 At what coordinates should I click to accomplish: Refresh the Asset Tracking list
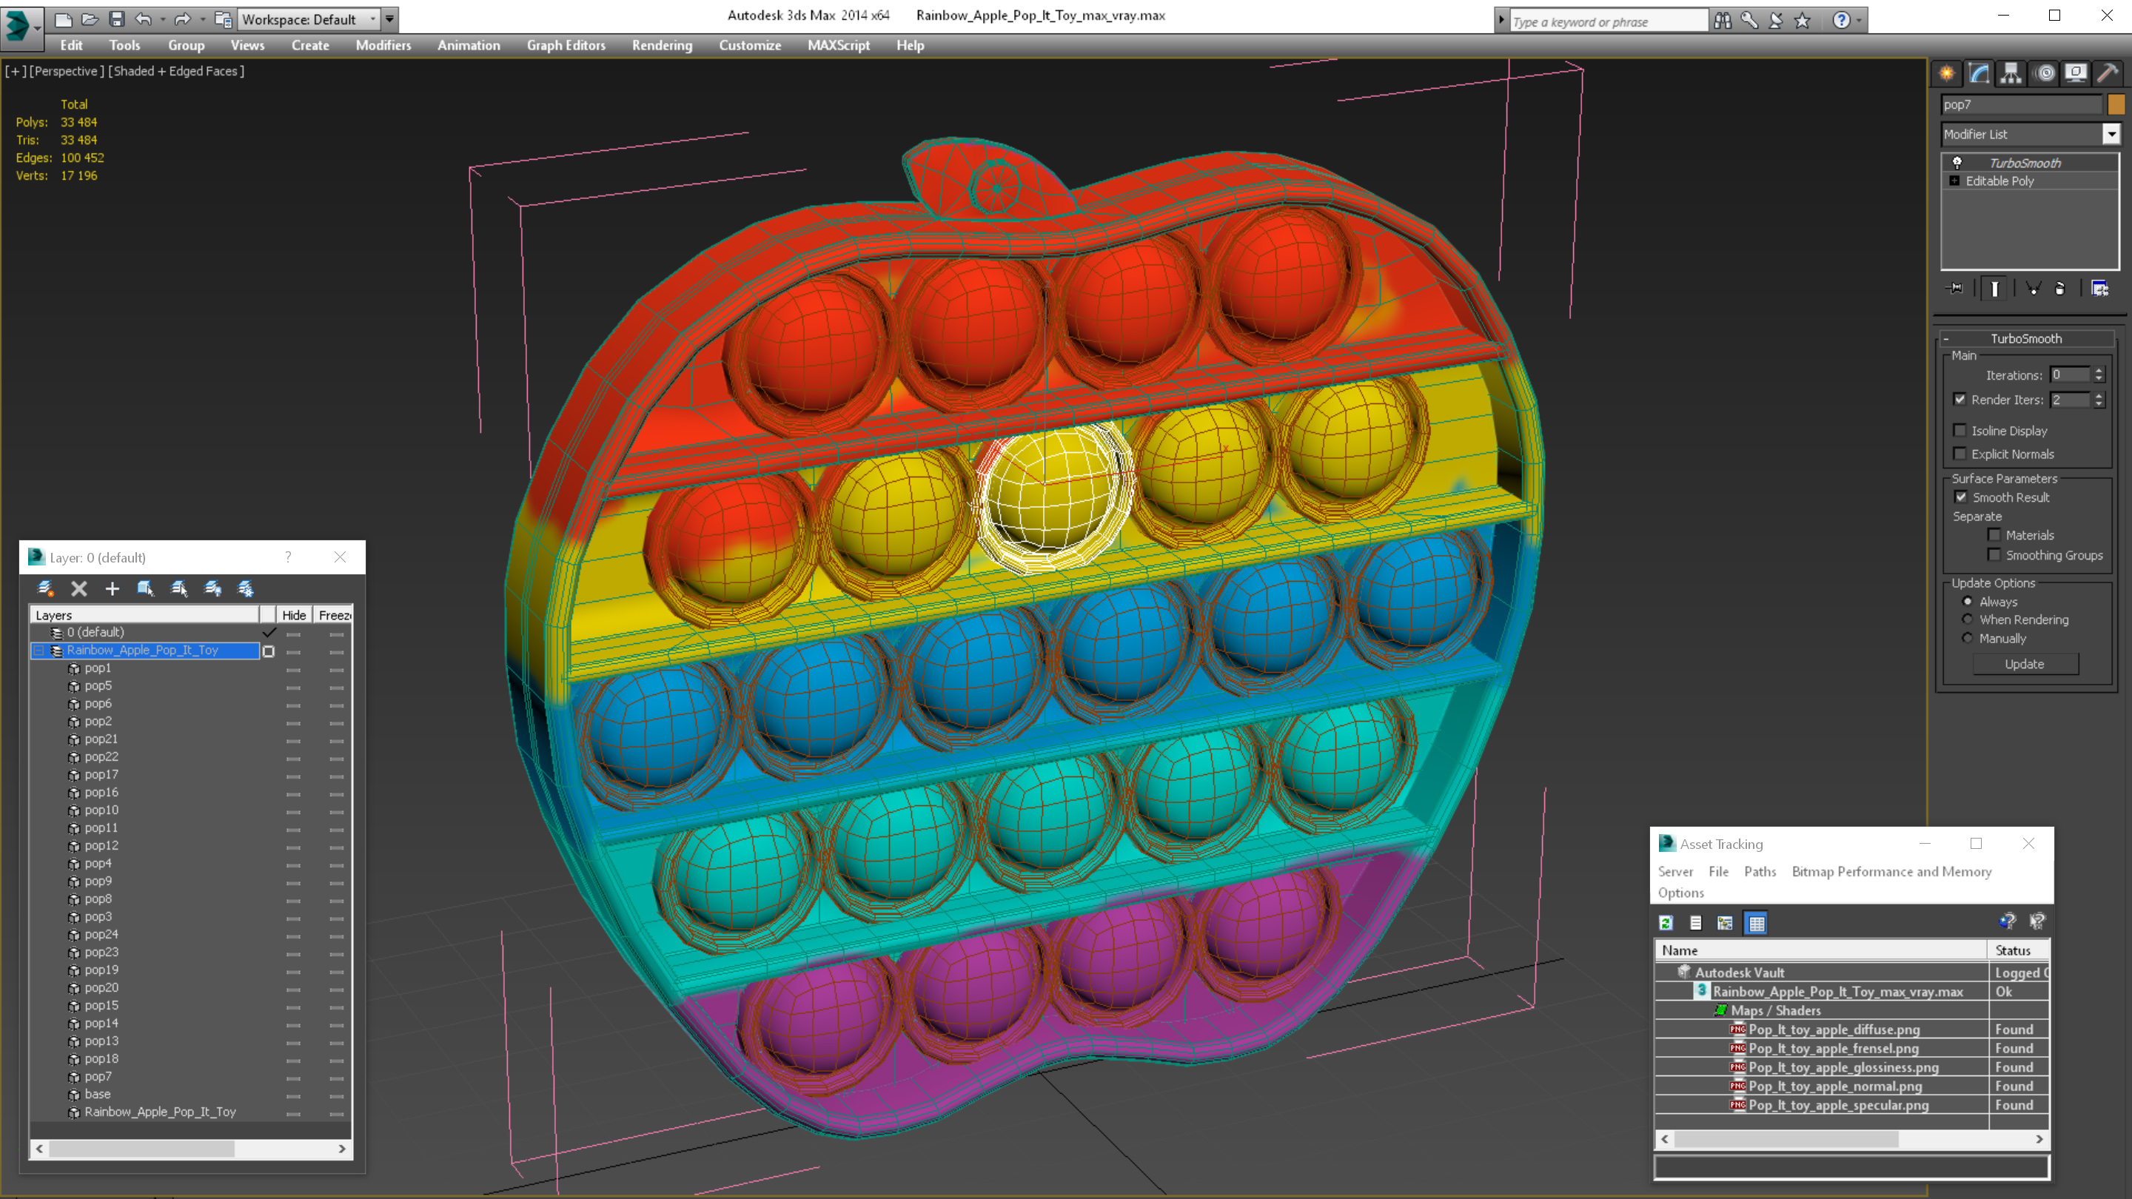[1666, 923]
